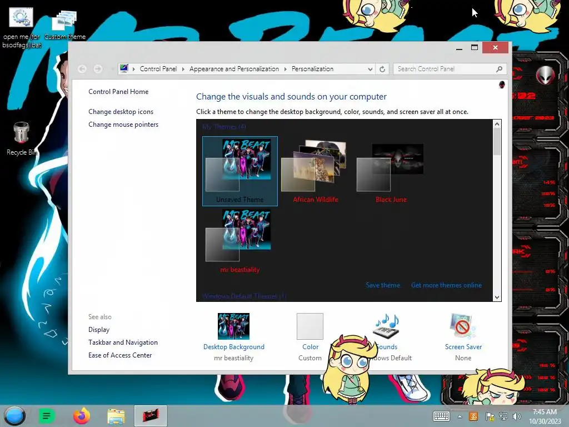Launch Firefox from the taskbar
This screenshot has width=569, height=427.
click(x=82, y=416)
